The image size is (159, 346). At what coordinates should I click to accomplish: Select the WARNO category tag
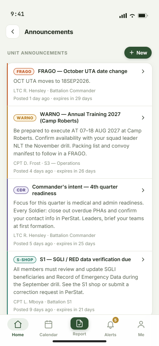(25, 118)
